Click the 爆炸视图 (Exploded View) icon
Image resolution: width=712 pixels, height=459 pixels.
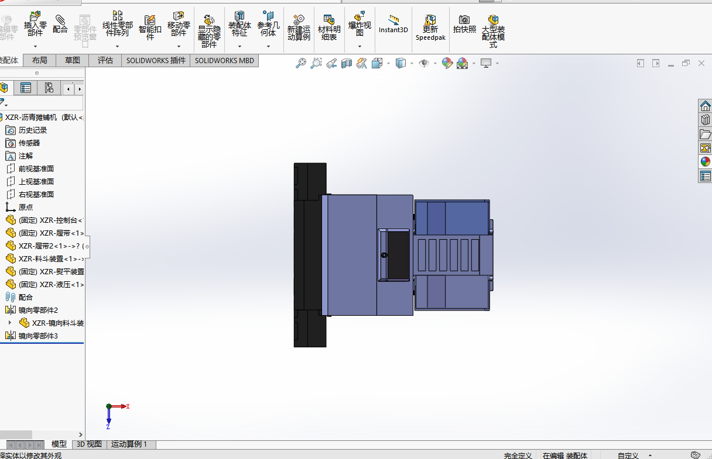click(x=360, y=15)
